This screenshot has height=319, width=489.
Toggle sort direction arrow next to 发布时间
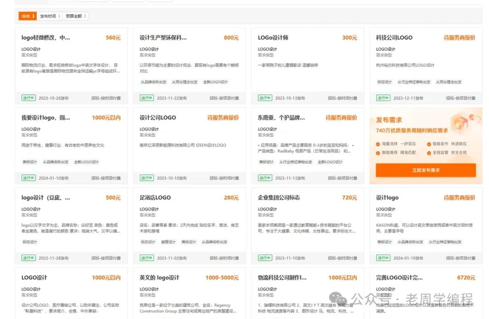pyautogui.click(x=59, y=16)
